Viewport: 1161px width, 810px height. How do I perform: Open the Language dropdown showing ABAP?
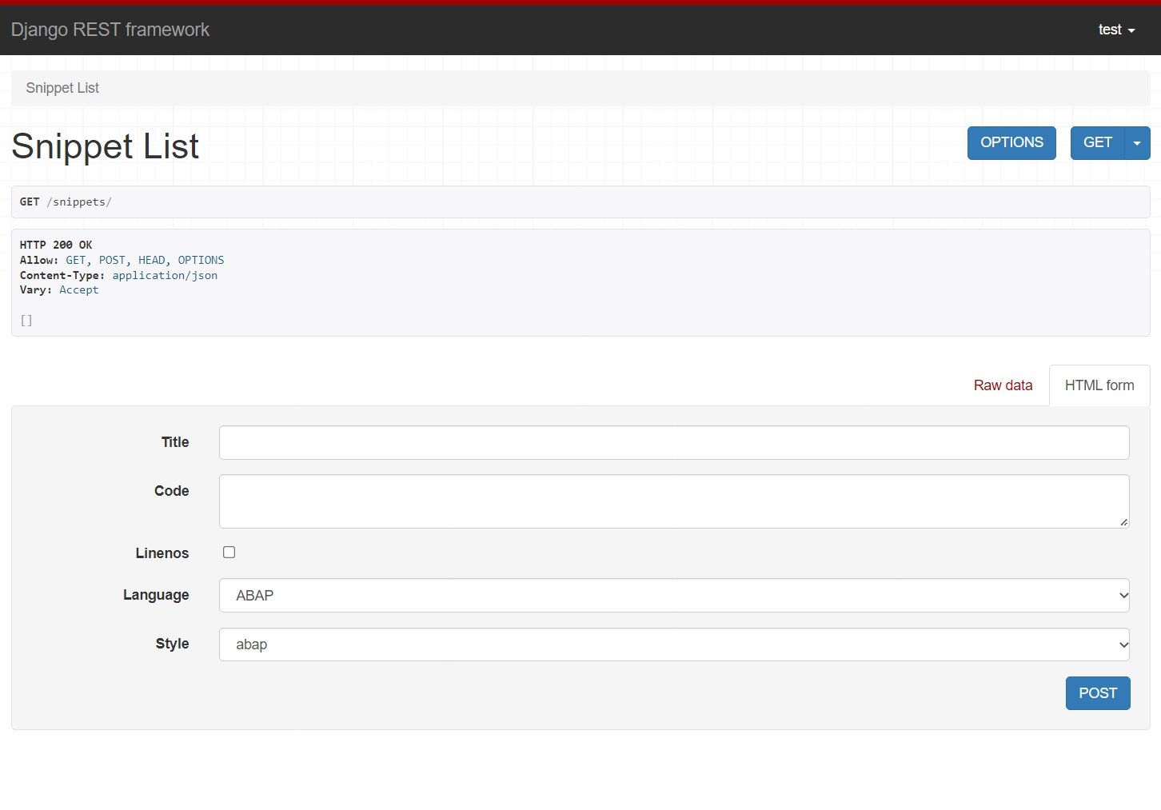674,595
